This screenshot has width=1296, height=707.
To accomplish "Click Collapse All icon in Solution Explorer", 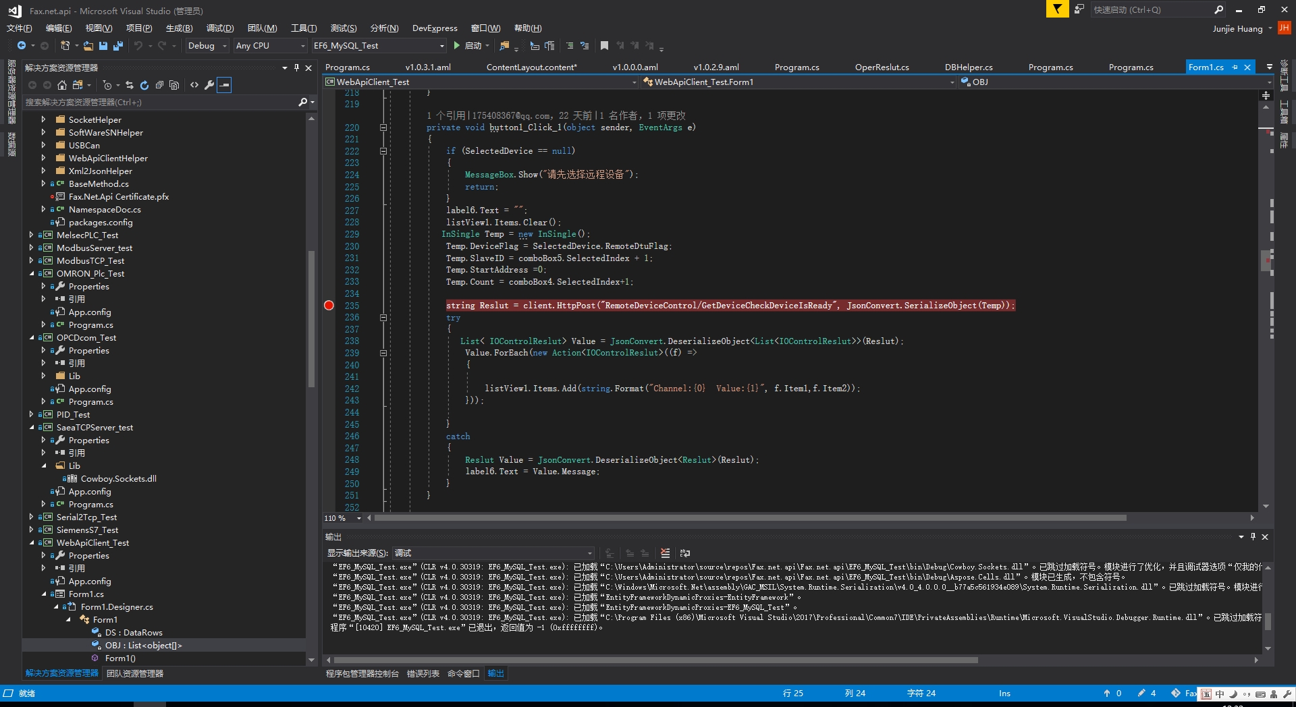I will point(159,85).
